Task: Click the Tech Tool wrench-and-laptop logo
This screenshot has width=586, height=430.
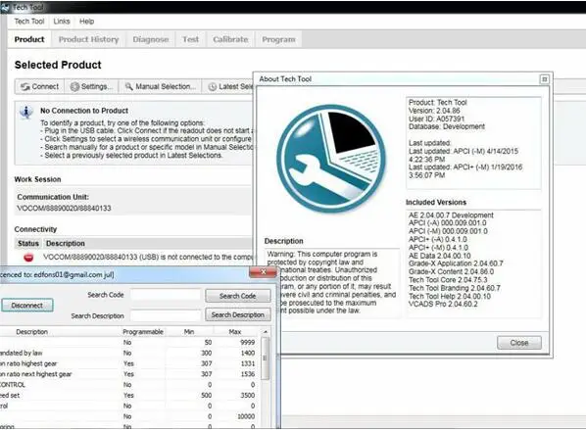Action: pos(331,159)
